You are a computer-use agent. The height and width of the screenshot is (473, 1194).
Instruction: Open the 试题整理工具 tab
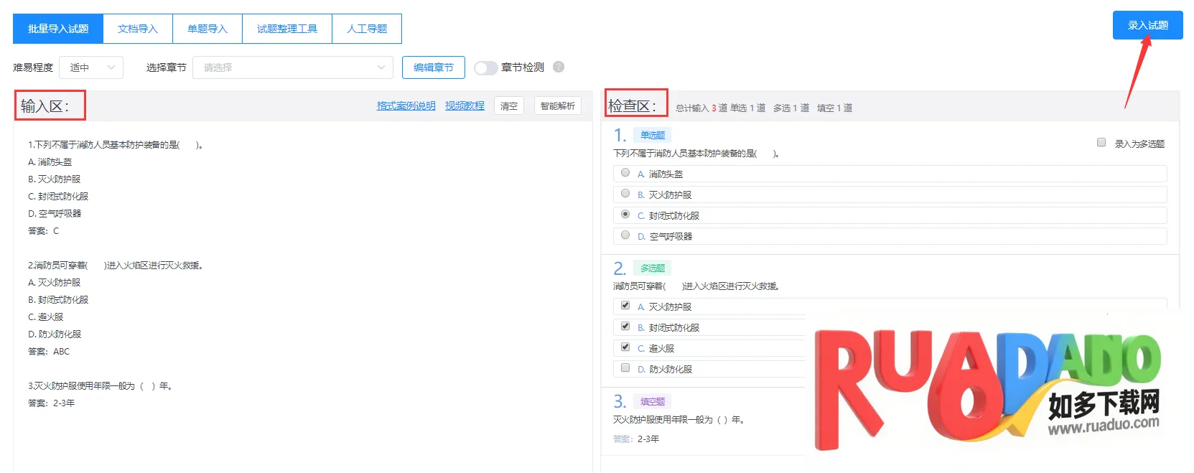coord(287,29)
